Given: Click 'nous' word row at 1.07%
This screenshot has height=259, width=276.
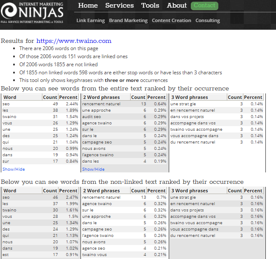Looking at the screenshot, I should [x=40, y=242].
